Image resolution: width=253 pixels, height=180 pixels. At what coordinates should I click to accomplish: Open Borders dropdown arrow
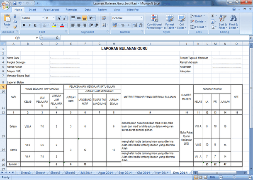pos(48,25)
